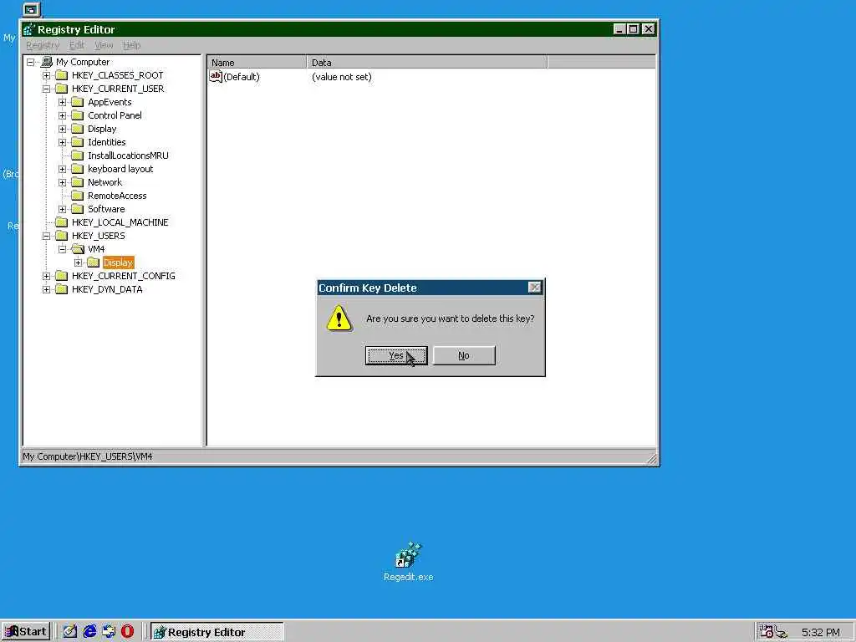Expand the AppEvents key

tap(62, 102)
